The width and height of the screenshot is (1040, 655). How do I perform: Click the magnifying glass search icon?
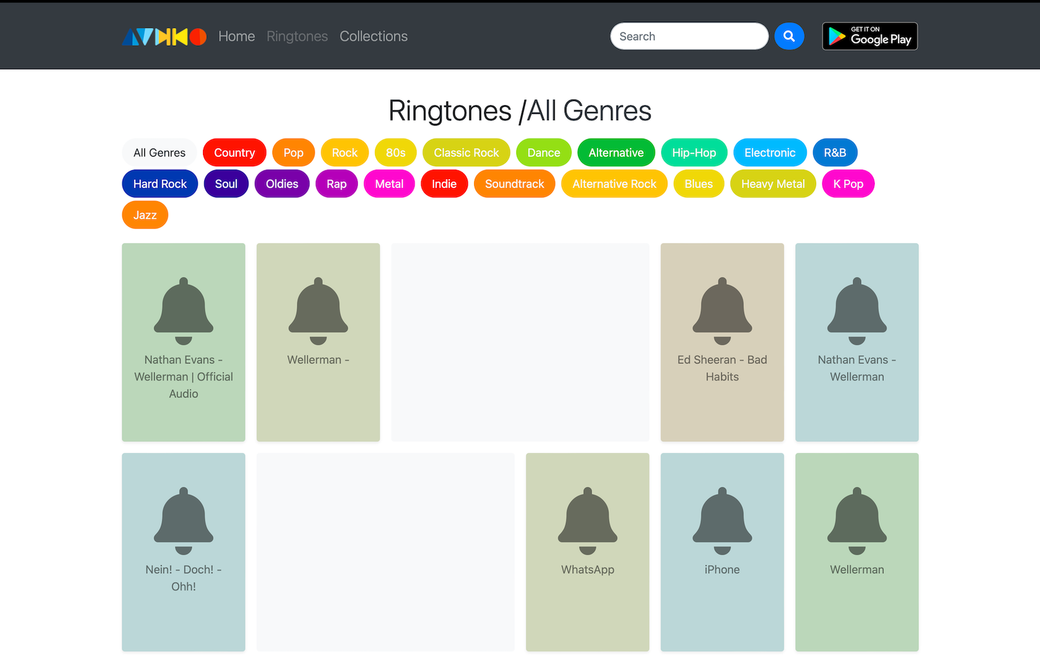[x=789, y=36]
